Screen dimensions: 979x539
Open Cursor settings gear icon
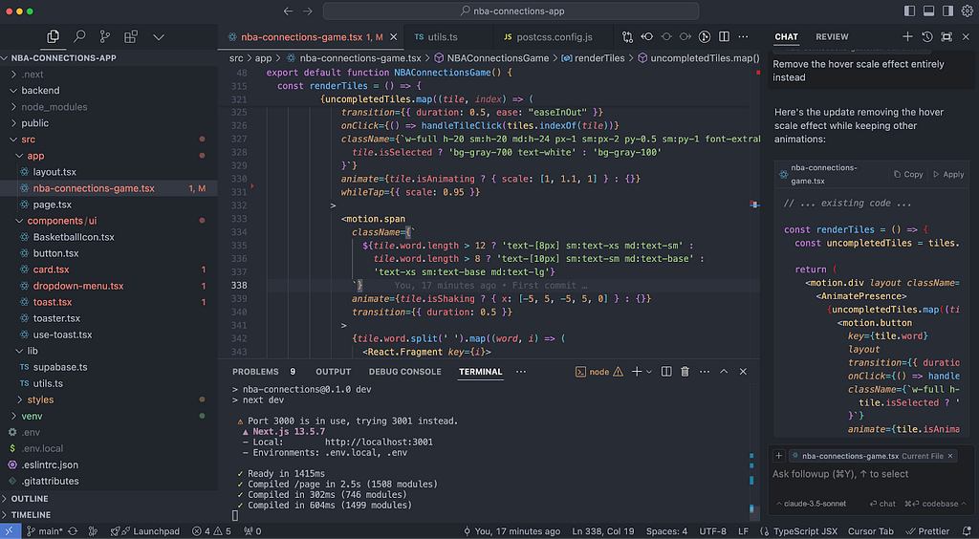coord(967,11)
